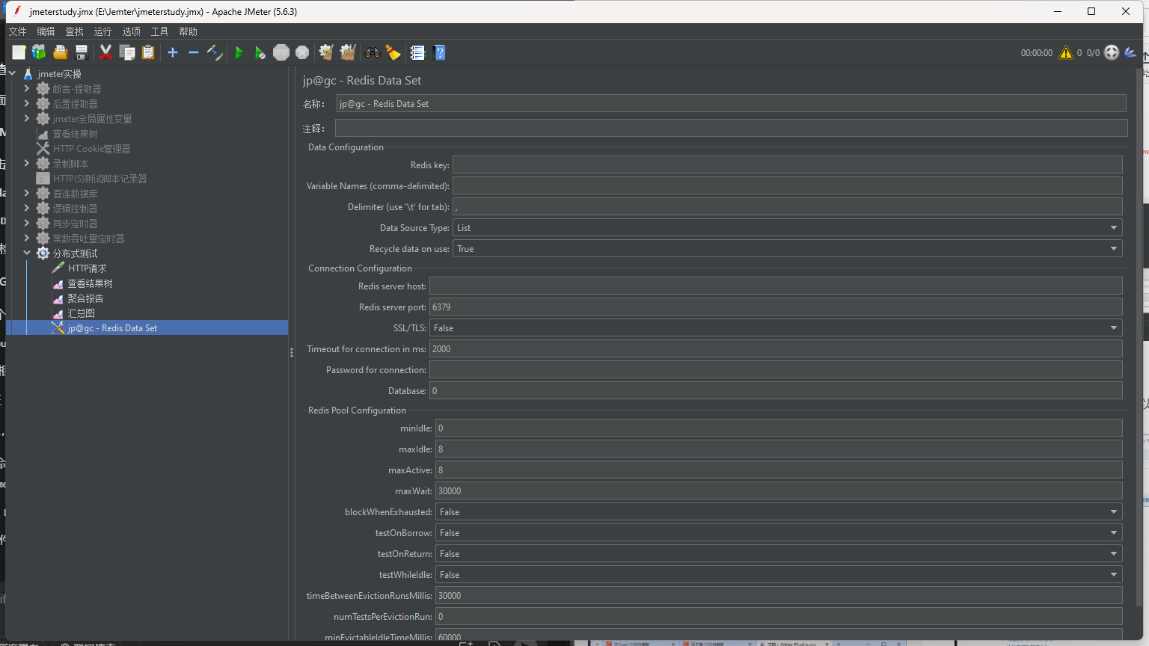Screen dimensions: 1149x646
Task: Open the 工具 menu
Action: pyautogui.click(x=159, y=31)
